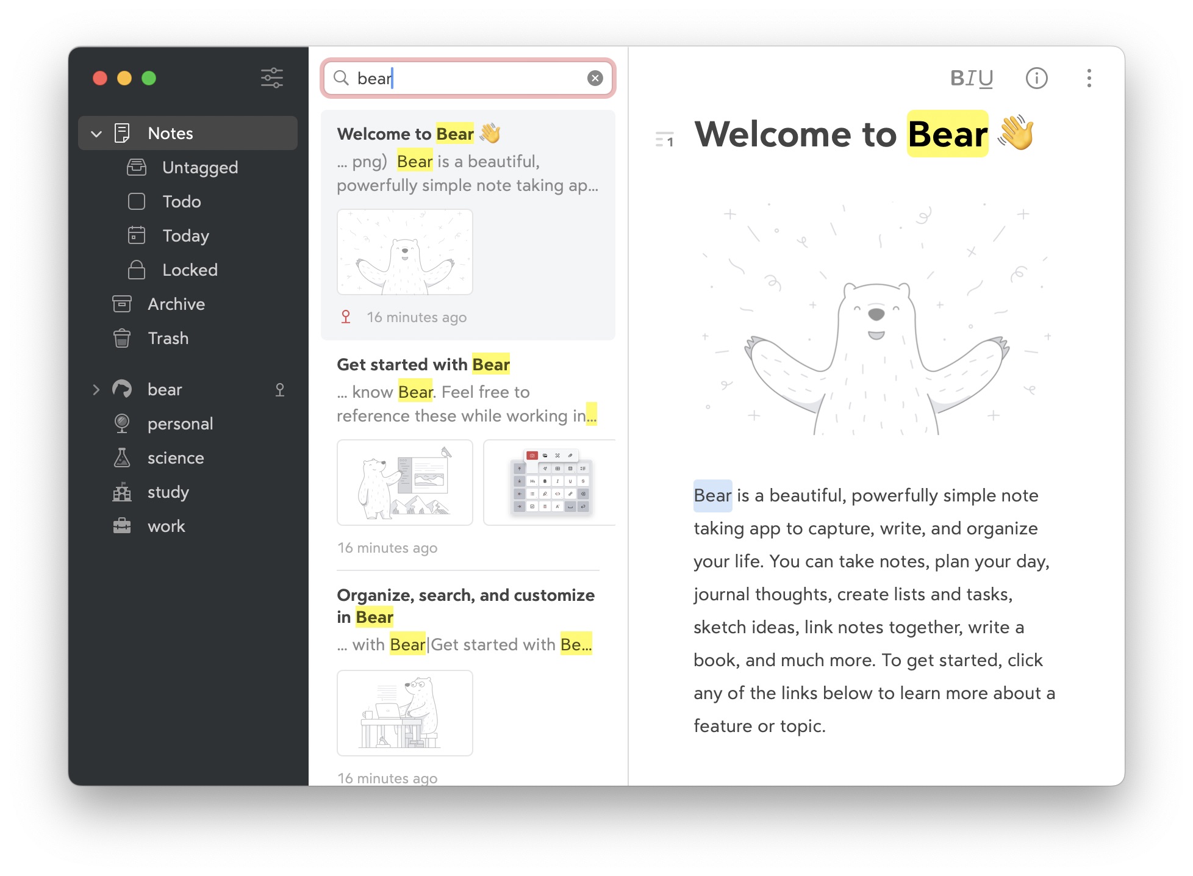Open the three-dot note options menu
The height and width of the screenshot is (876, 1193).
[x=1089, y=78]
